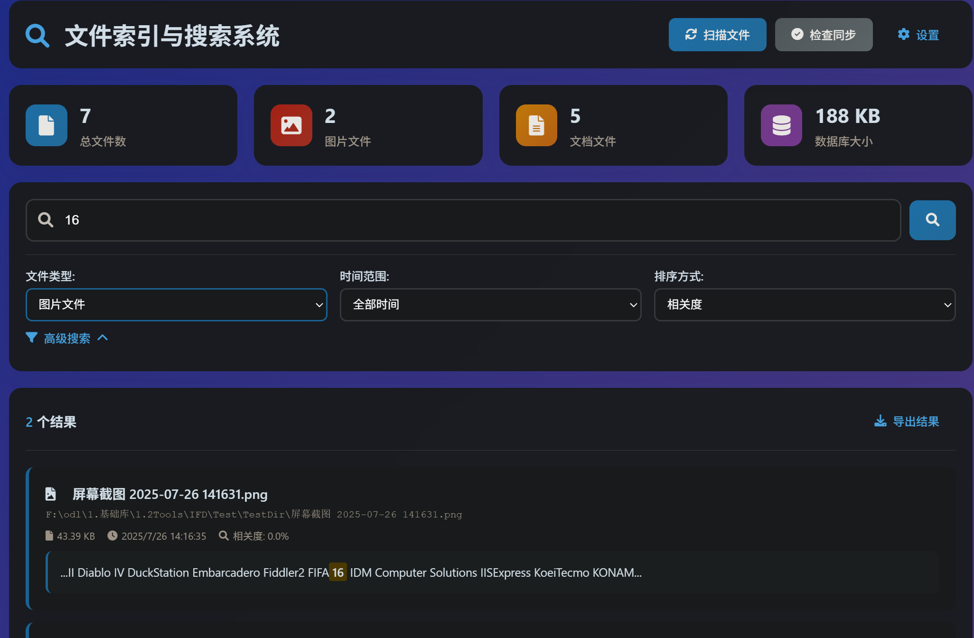Click the 图片文件 stat card label
Screen dimensions: 974x638
(348, 141)
